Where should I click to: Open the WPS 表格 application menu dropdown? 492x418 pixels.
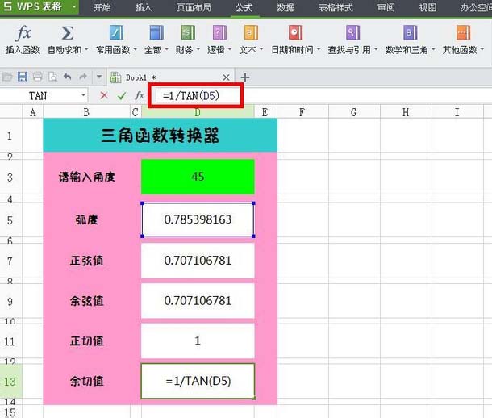click(x=74, y=6)
